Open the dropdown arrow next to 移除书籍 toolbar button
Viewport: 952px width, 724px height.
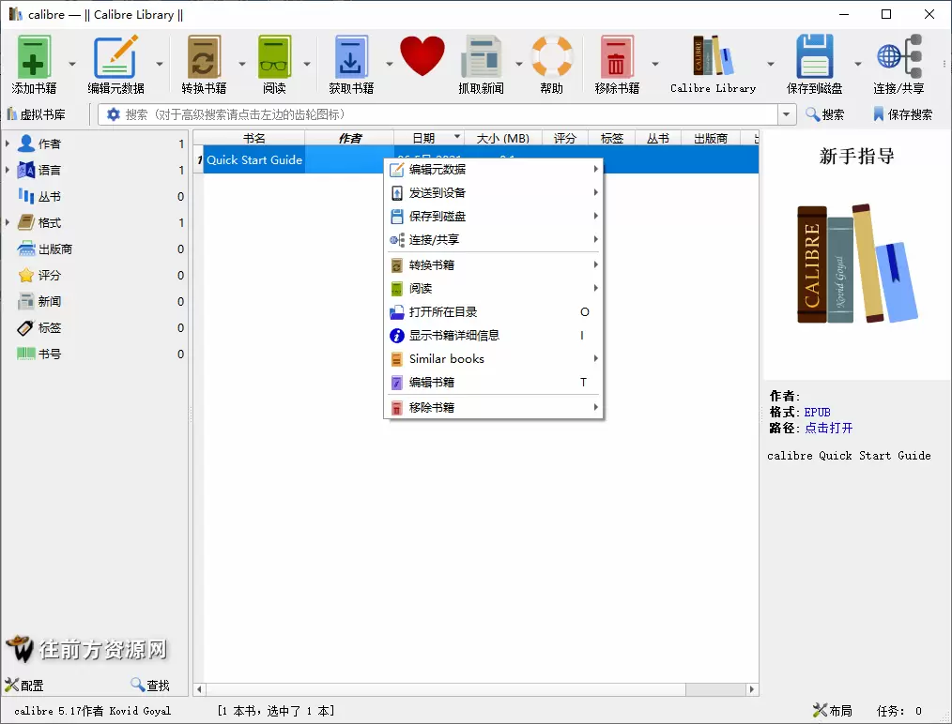pos(655,64)
